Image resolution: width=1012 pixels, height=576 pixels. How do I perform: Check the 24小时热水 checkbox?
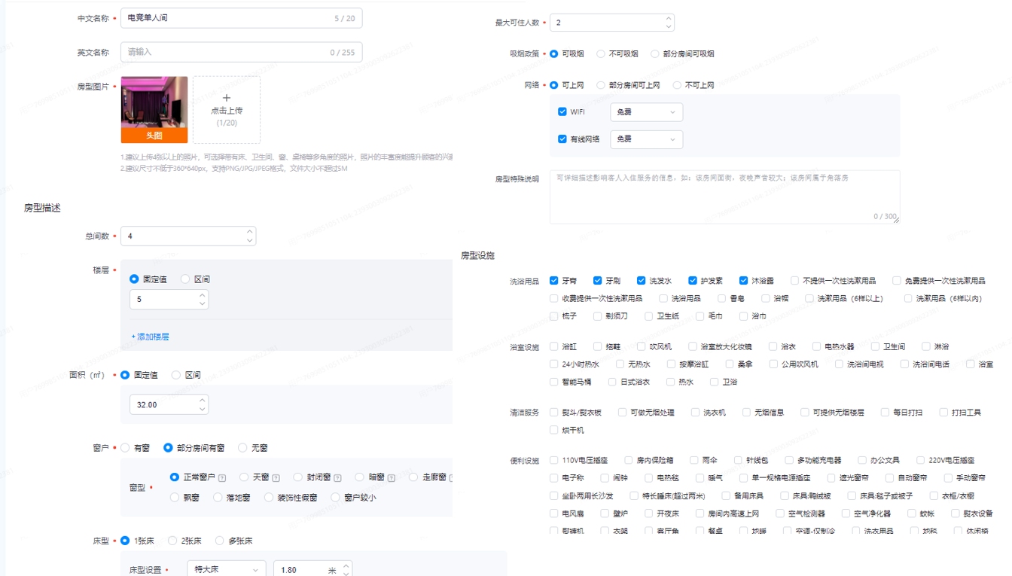pos(554,364)
